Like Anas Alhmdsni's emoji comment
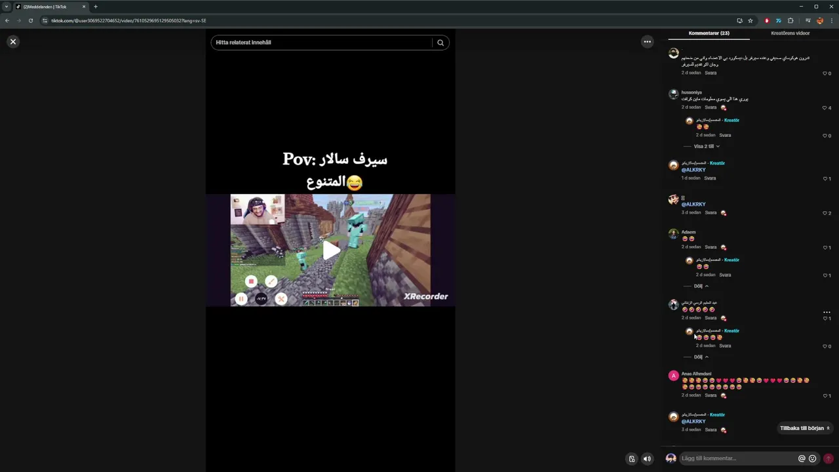 point(825,396)
